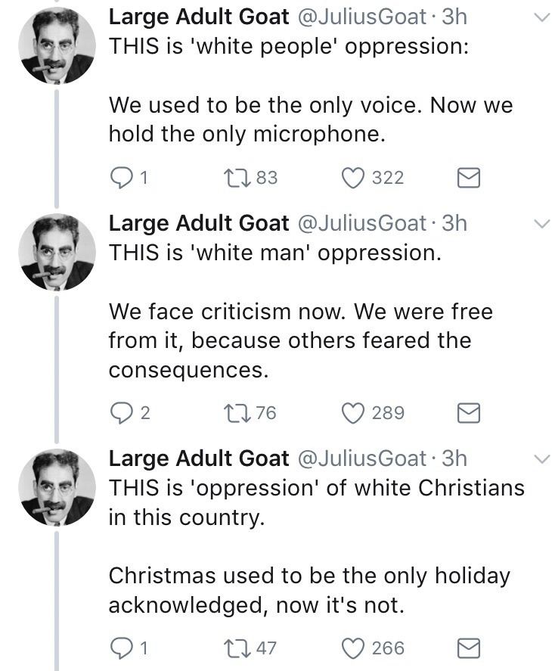Like the tweet with 266 likes
This screenshot has height=671, width=552.
354,648
